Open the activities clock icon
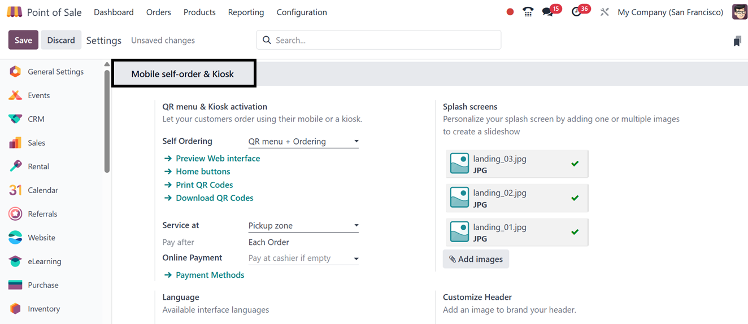 coord(576,12)
